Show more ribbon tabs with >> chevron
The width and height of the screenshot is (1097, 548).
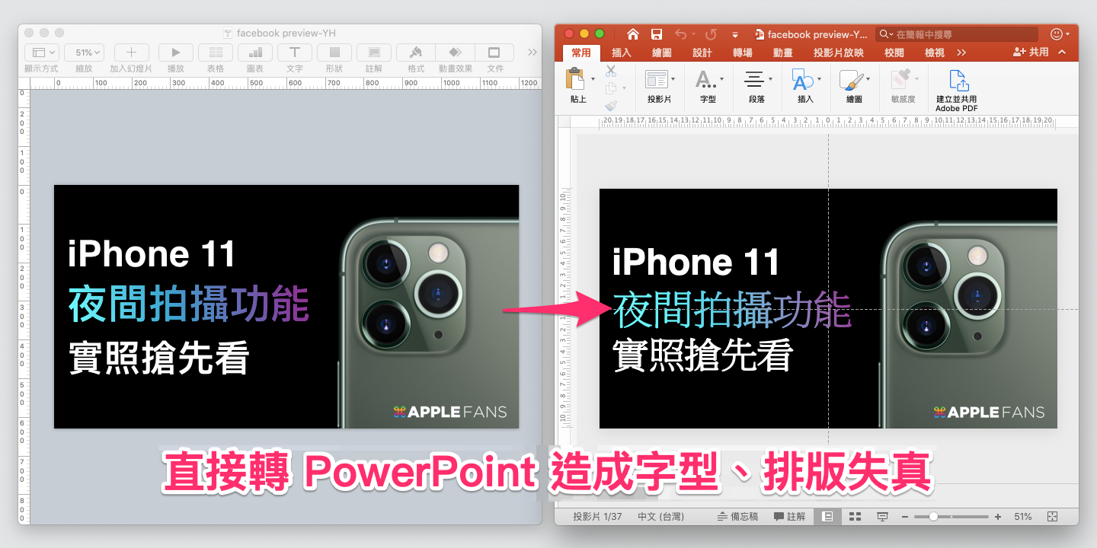pyautogui.click(x=961, y=53)
